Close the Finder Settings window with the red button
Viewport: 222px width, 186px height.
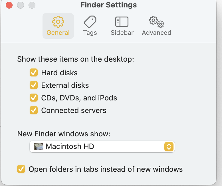point(9,5)
